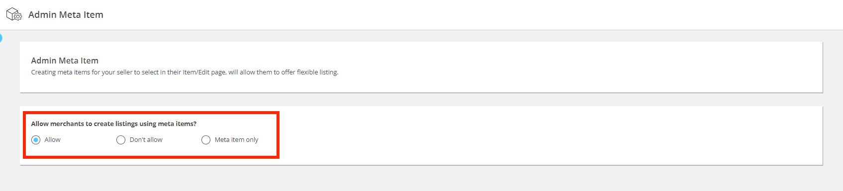Click the words "Item/Edit page" in the description
Viewport: 843px width, 191px height.
pos(204,72)
